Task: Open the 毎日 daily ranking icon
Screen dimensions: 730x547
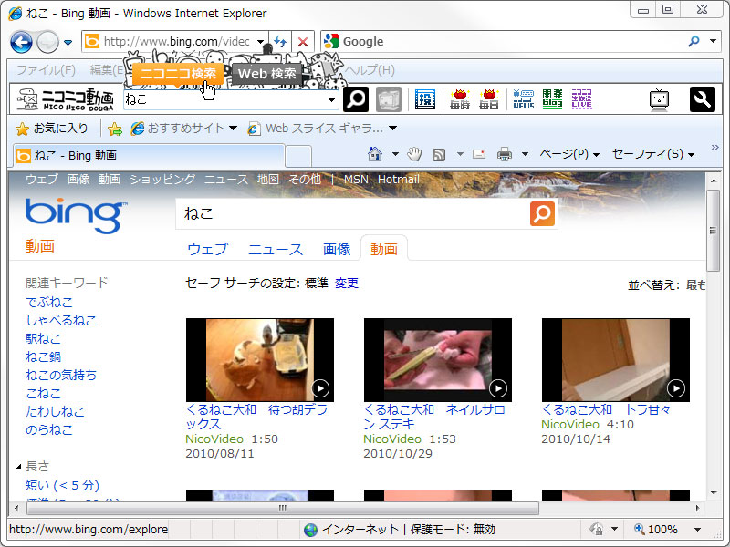Action: coord(491,98)
